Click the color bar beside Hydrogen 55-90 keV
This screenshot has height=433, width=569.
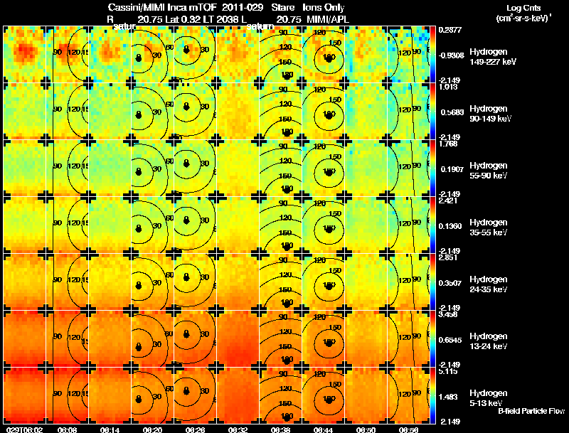432,169
